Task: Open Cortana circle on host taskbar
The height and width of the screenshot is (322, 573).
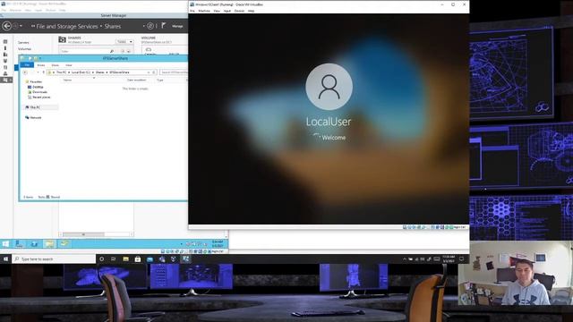Action: pyautogui.click(x=101, y=258)
